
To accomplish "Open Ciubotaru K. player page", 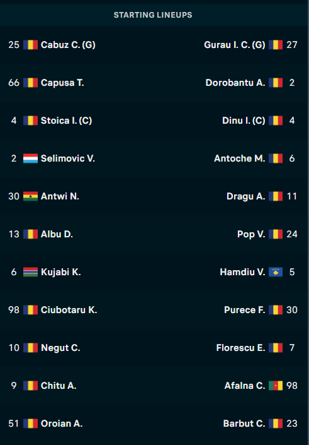I will pos(69,310).
